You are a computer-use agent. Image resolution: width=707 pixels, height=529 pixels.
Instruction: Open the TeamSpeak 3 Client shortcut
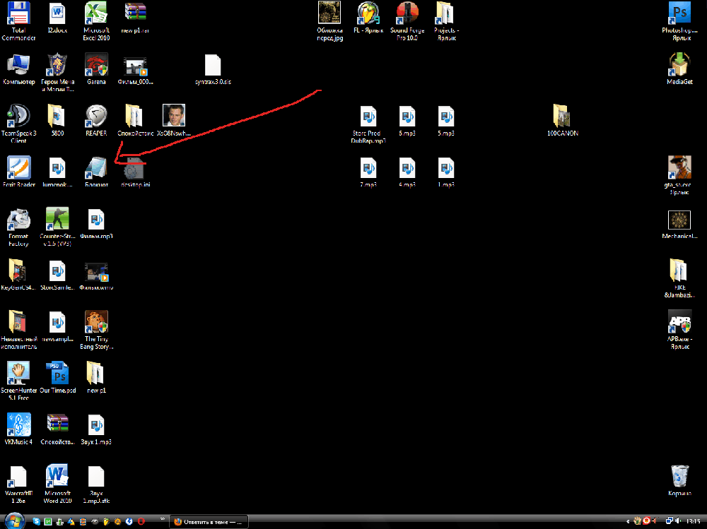point(18,116)
